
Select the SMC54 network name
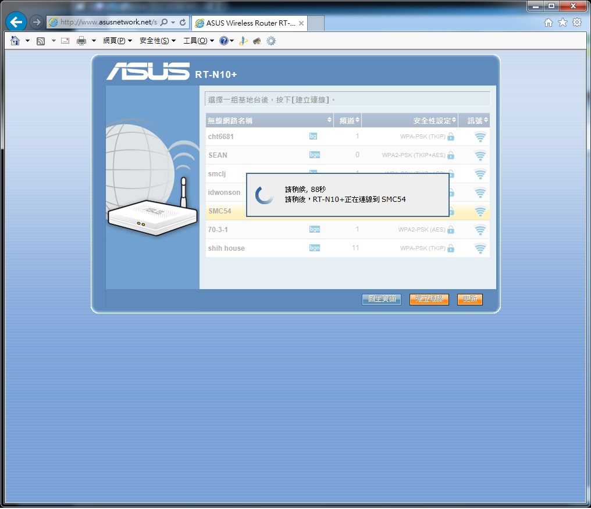tap(220, 211)
